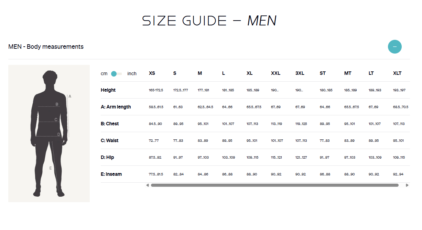Click the 'MEN - Body measurements' heading
This screenshot has width=422, height=230.
pyautogui.click(x=46, y=47)
